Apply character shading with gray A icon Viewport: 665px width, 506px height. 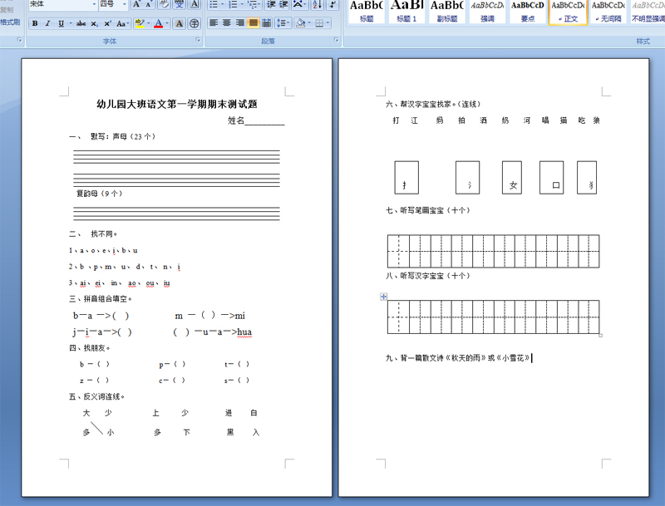click(180, 23)
